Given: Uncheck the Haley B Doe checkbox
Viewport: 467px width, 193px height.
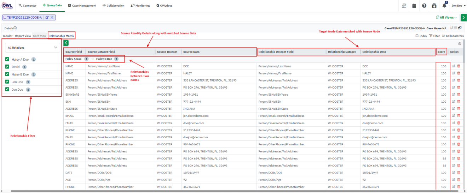Looking at the screenshot, I should [7, 74].
